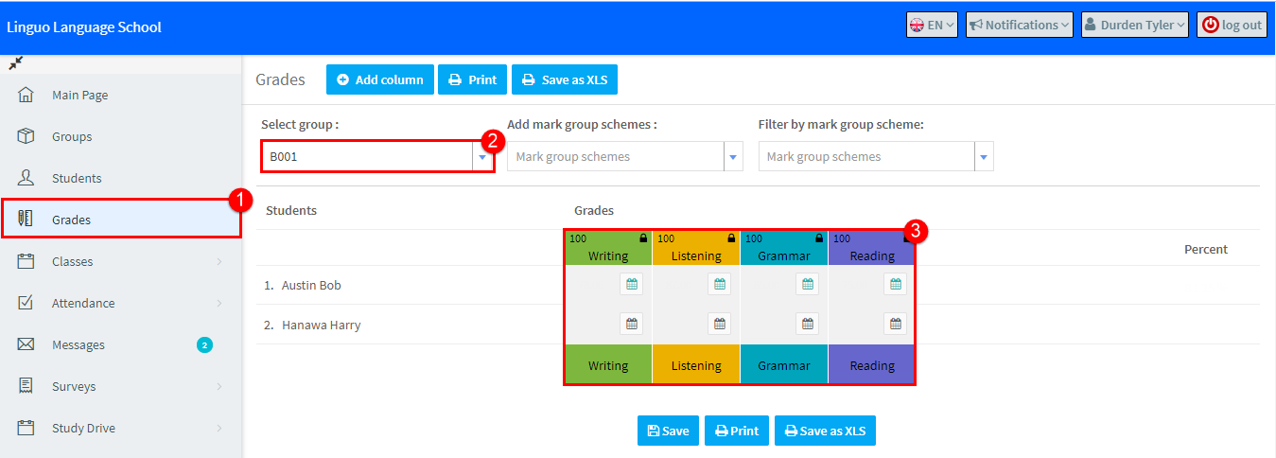Open the Notifications menu in header

pyautogui.click(x=1020, y=25)
